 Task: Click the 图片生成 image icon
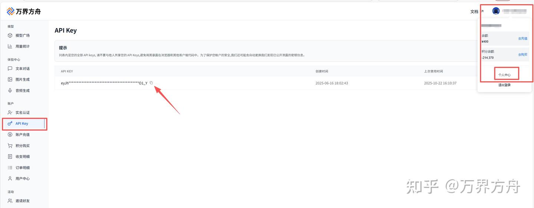pyautogui.click(x=10, y=79)
